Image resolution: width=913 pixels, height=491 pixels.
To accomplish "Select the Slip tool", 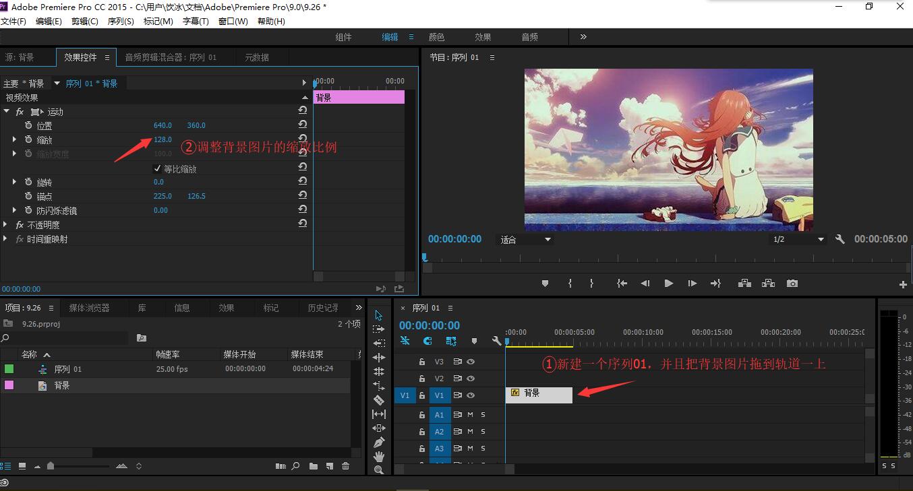I will 379,414.
